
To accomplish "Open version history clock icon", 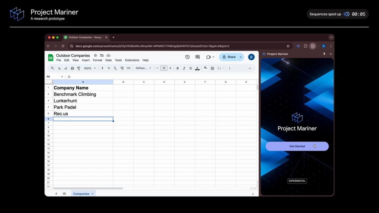I will click(187, 57).
